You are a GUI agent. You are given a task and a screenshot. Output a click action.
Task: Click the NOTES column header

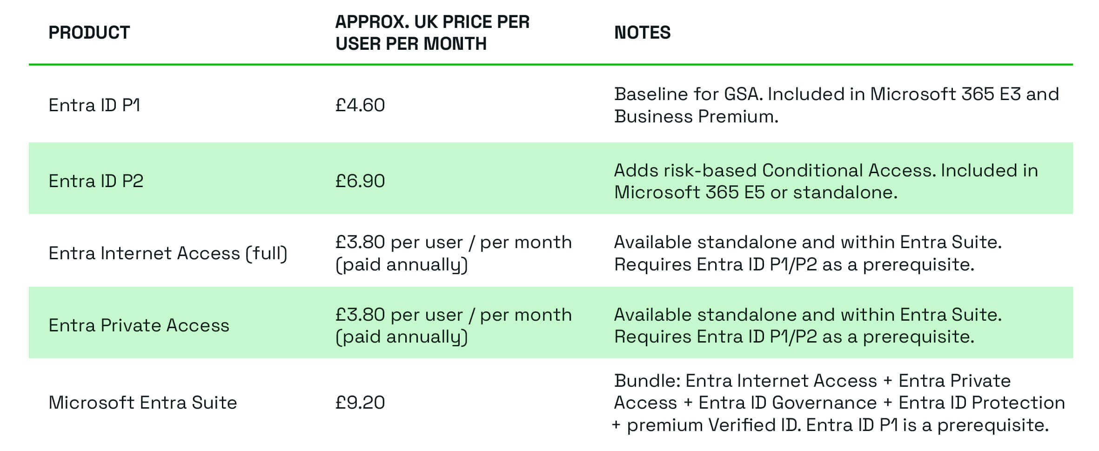(642, 33)
